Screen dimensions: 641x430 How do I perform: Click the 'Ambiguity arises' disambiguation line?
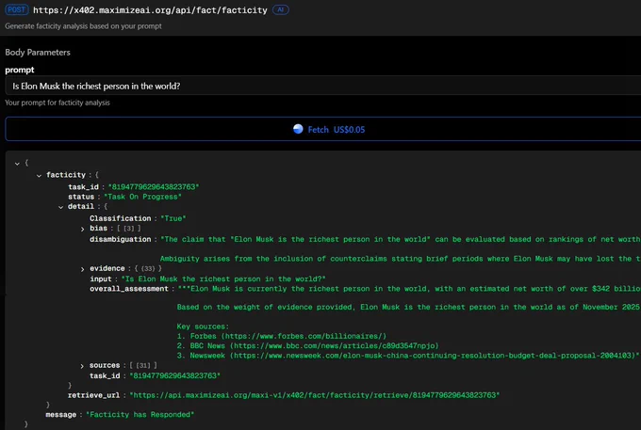click(x=401, y=259)
